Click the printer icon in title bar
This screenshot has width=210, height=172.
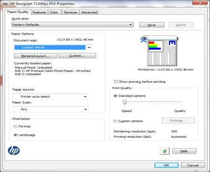click(x=6, y=4)
